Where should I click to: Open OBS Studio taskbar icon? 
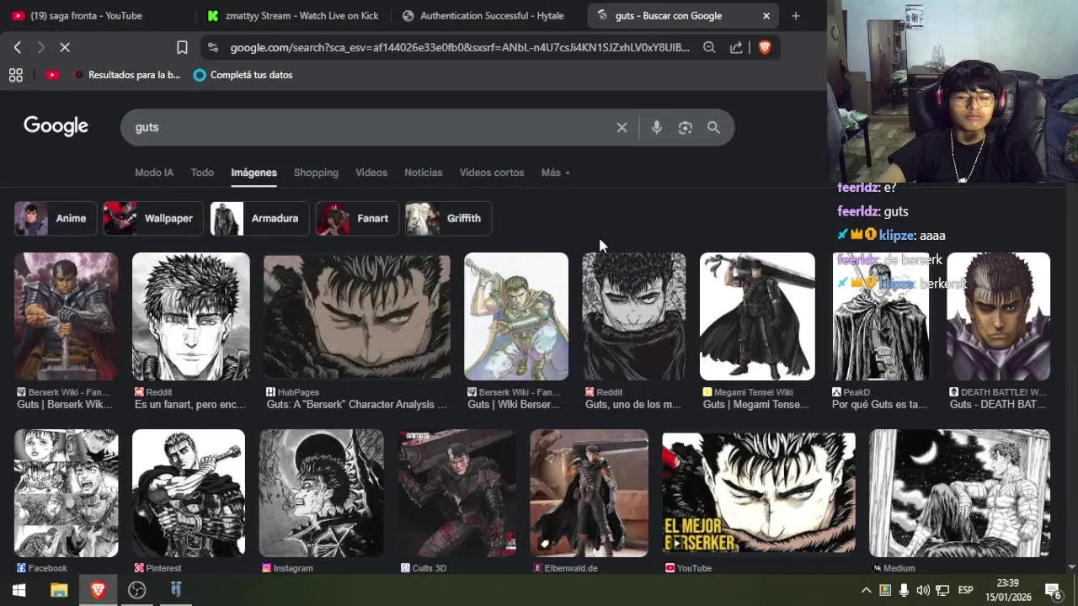137,590
